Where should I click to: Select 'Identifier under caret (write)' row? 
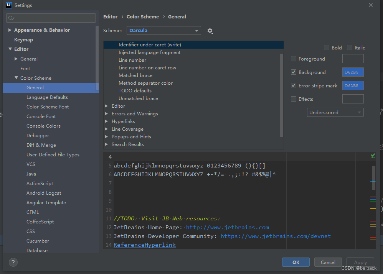pos(193,45)
